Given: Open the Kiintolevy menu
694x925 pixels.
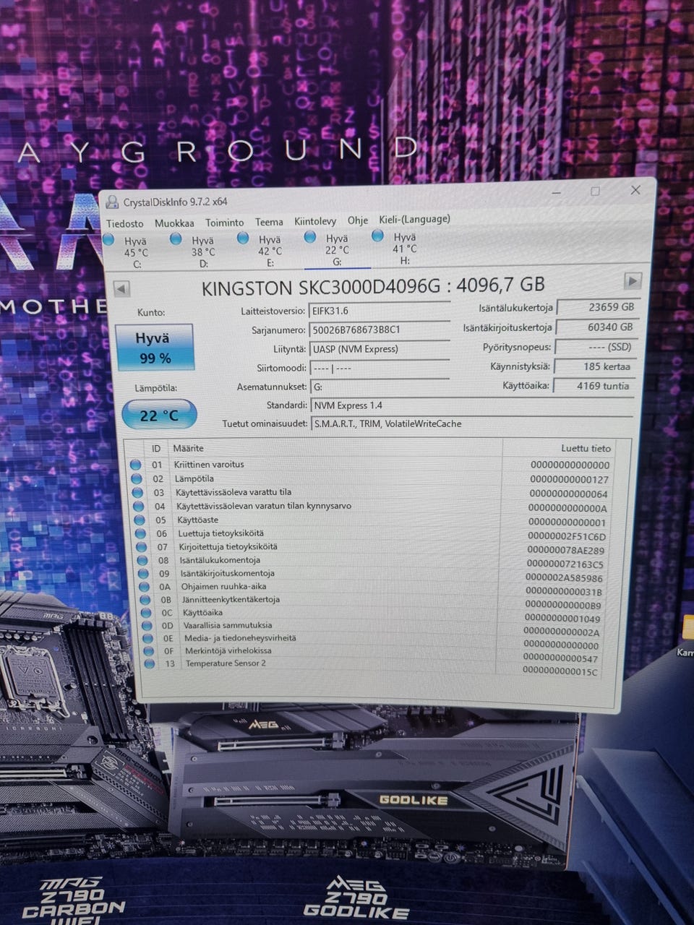Looking at the screenshot, I should 315,221.
